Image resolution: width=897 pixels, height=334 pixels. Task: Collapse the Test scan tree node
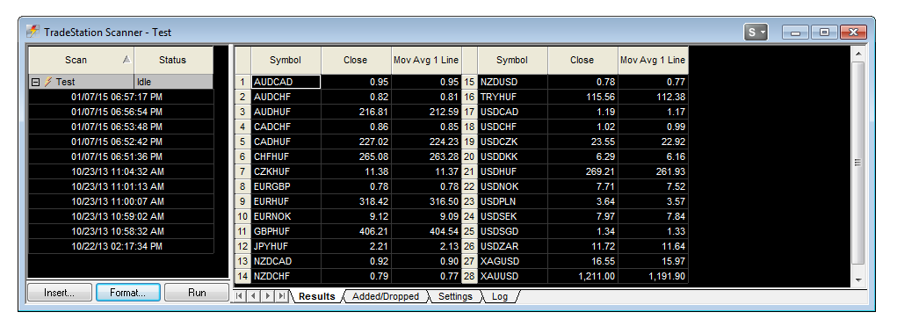tap(35, 83)
